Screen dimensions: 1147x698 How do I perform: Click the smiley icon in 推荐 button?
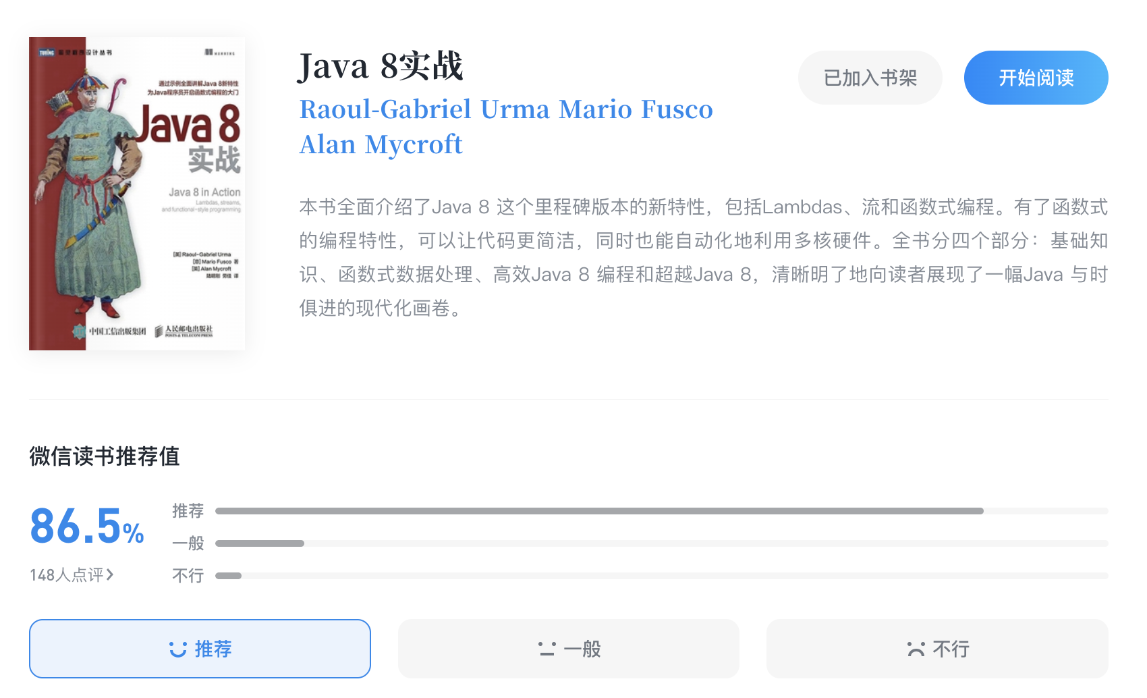pos(177,649)
